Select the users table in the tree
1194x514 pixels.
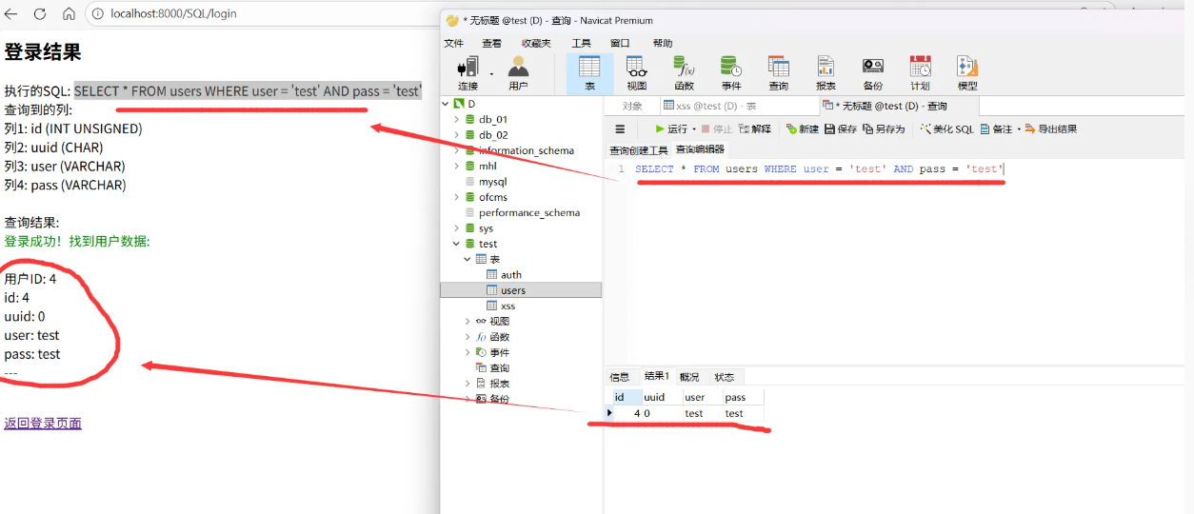(x=521, y=290)
